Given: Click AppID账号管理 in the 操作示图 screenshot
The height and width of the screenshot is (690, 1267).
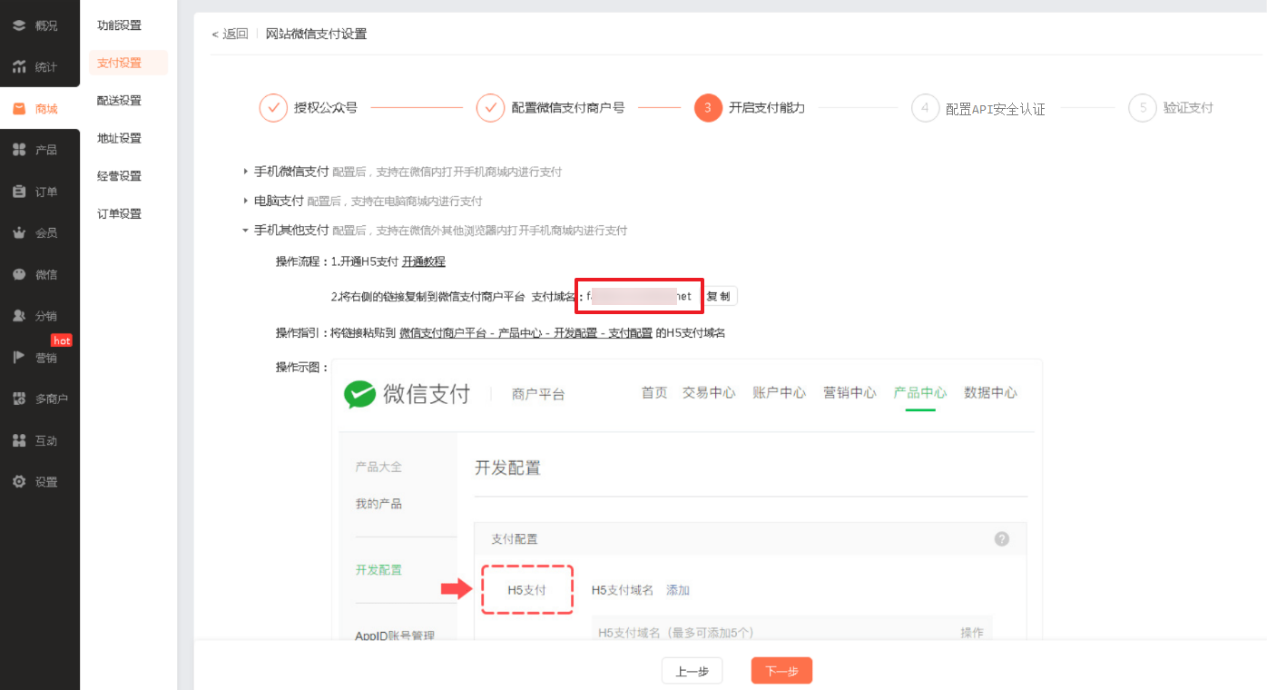Looking at the screenshot, I should (x=395, y=636).
